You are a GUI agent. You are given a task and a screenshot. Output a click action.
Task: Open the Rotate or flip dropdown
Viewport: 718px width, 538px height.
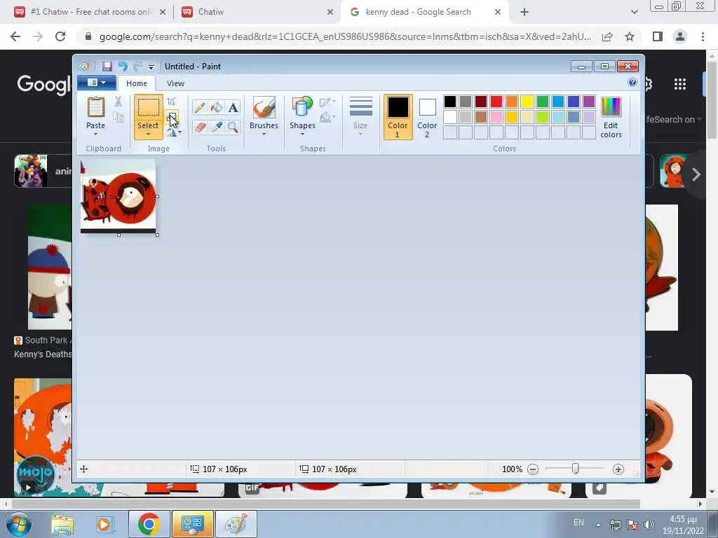pyautogui.click(x=174, y=132)
